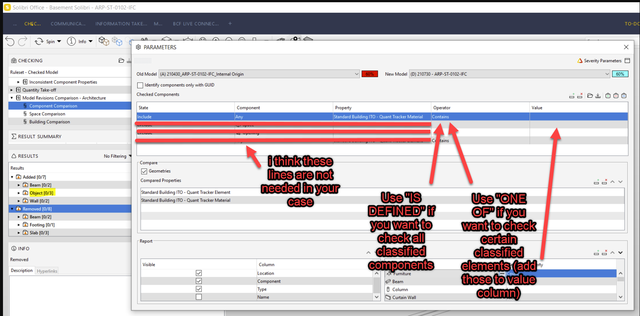Enable Identify components only with GUID
This screenshot has width=640, height=316.
point(140,85)
